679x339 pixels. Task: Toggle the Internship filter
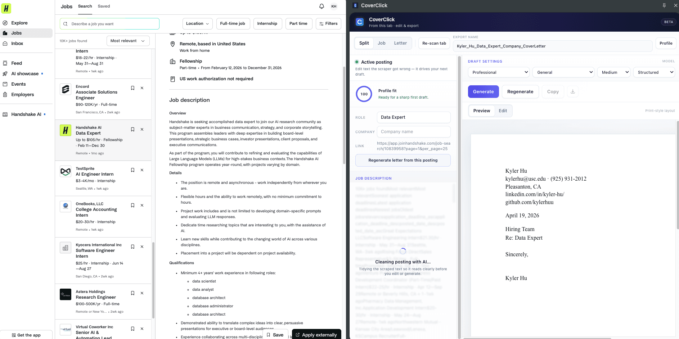point(267,23)
